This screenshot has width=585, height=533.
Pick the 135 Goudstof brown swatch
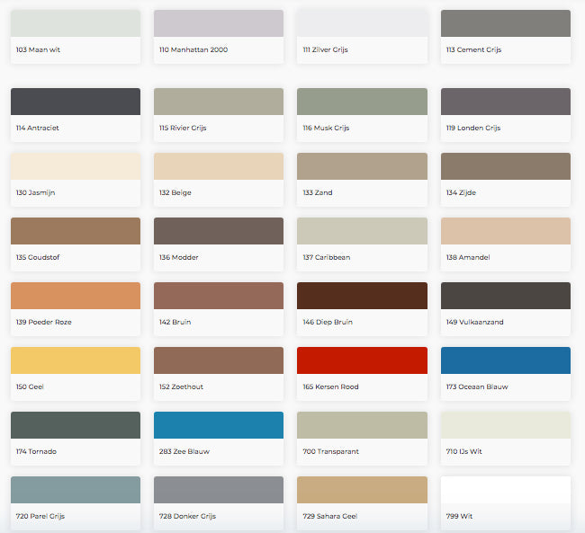[76, 231]
